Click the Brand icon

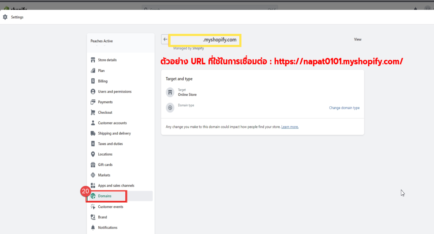pyautogui.click(x=93, y=217)
